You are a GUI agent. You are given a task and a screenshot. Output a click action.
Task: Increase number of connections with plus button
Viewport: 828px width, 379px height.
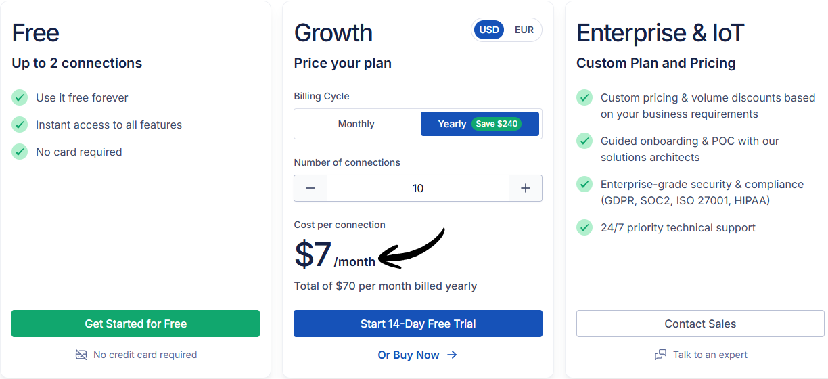click(526, 188)
